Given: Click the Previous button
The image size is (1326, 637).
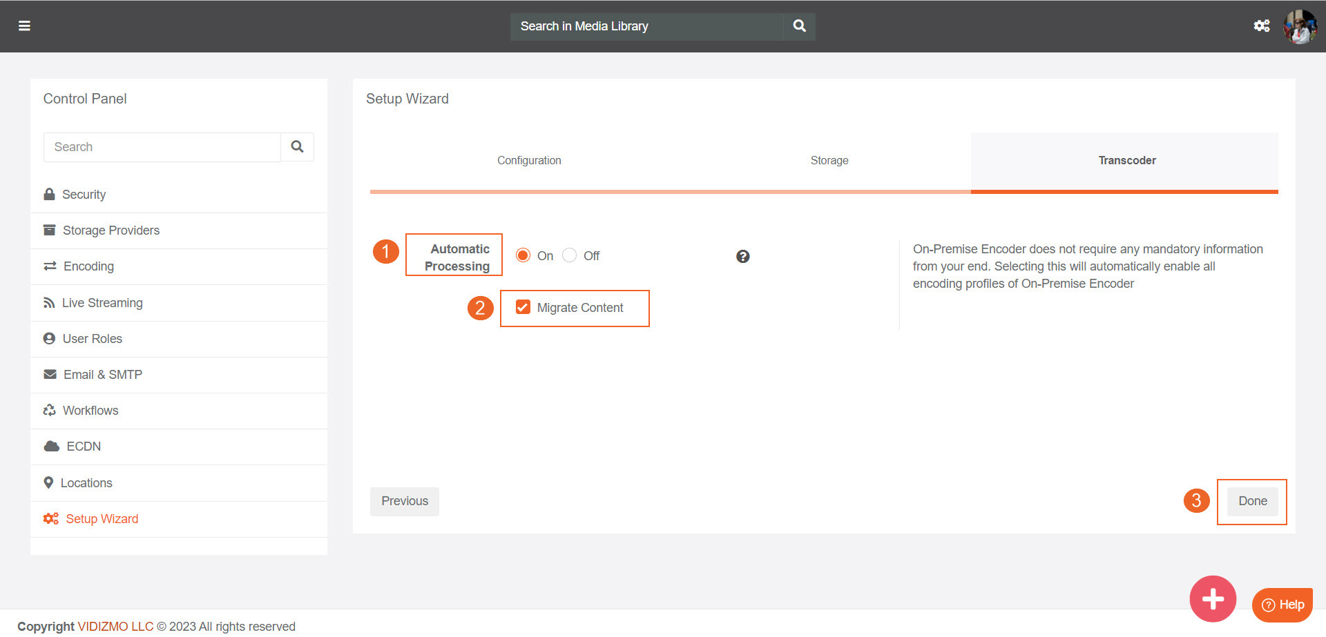Looking at the screenshot, I should [405, 502].
